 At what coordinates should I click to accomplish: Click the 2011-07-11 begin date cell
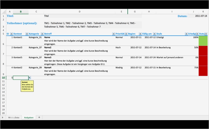(x=135, y=41)
